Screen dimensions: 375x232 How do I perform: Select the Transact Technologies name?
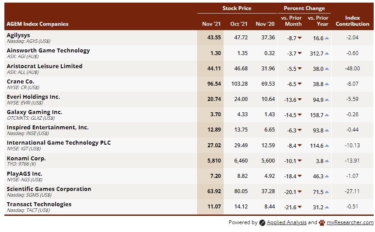pyautogui.click(x=39, y=204)
